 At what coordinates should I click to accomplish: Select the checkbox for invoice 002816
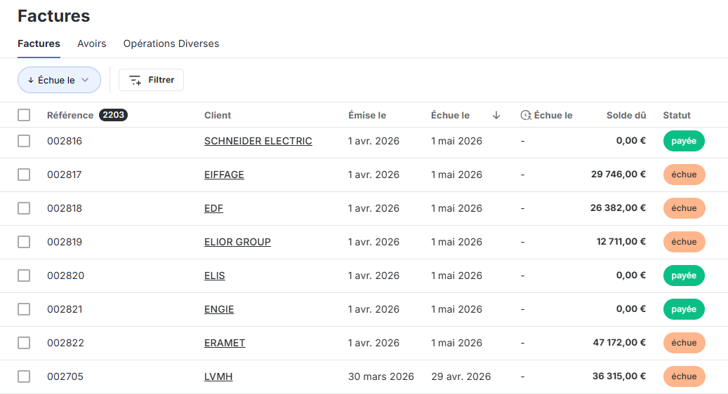coord(24,141)
